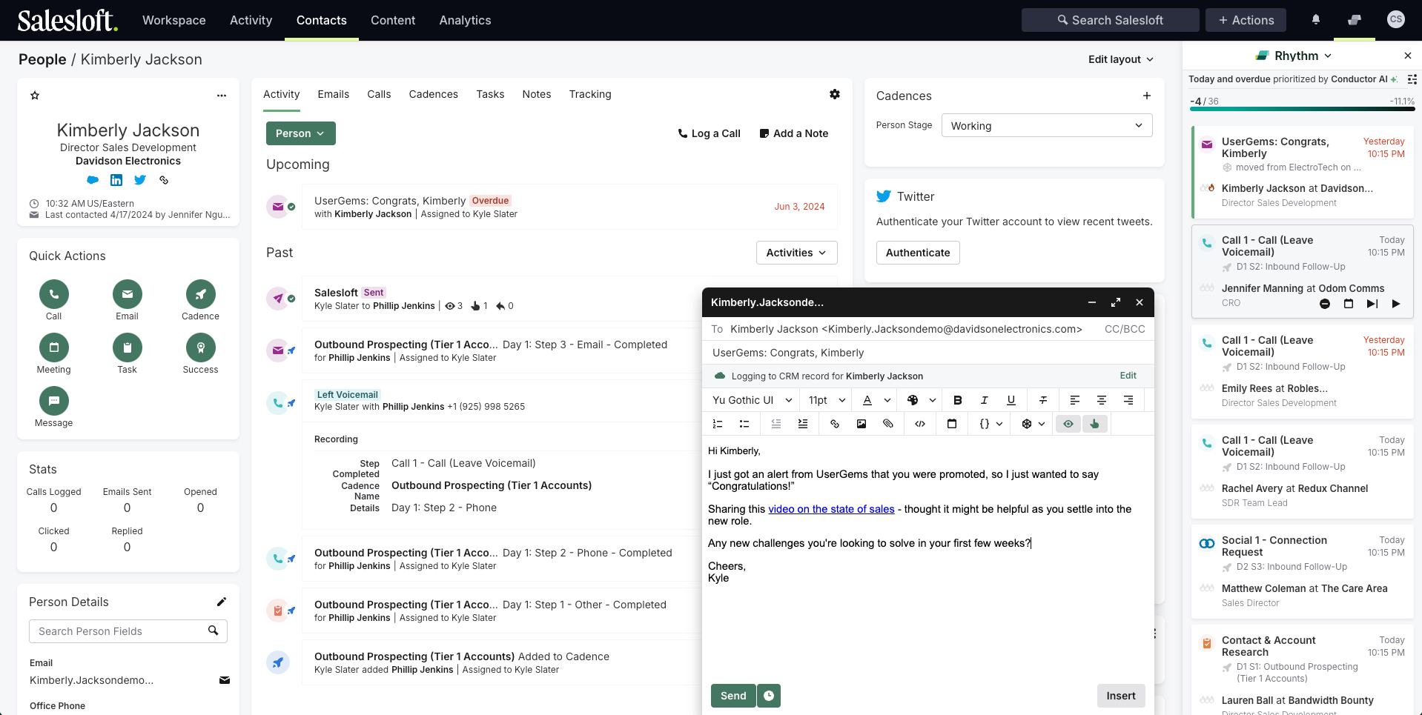1422x715 pixels.
Task: Open the Cadences tab
Action: 433,94
